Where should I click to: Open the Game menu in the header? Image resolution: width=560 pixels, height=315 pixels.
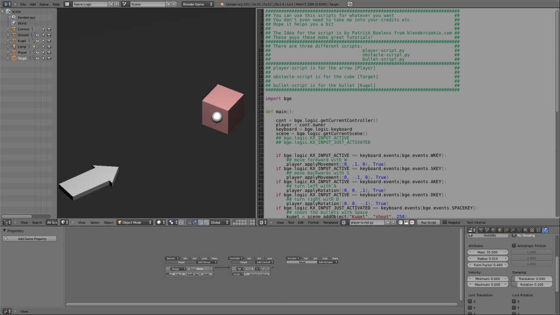44,4
